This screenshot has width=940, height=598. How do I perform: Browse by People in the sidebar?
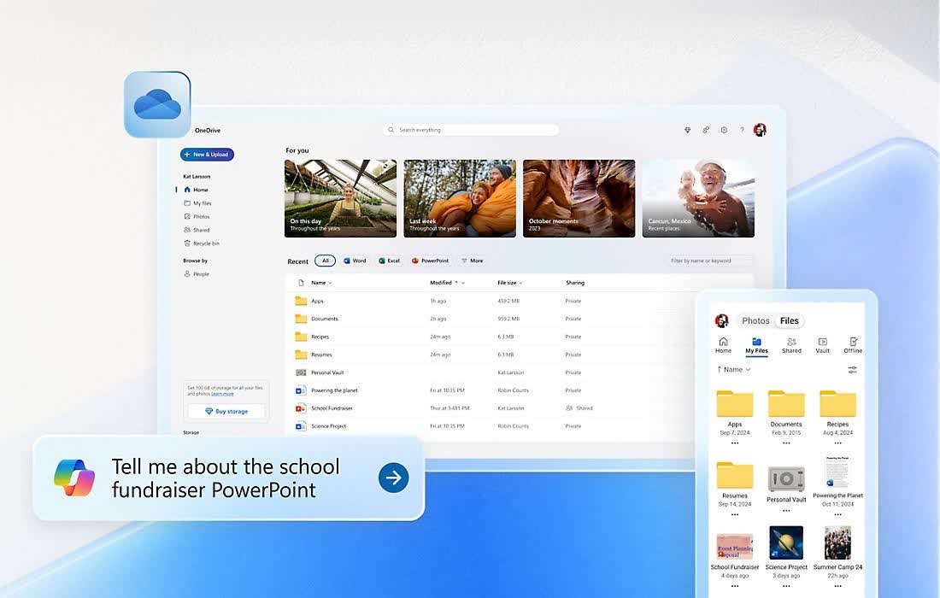click(197, 274)
